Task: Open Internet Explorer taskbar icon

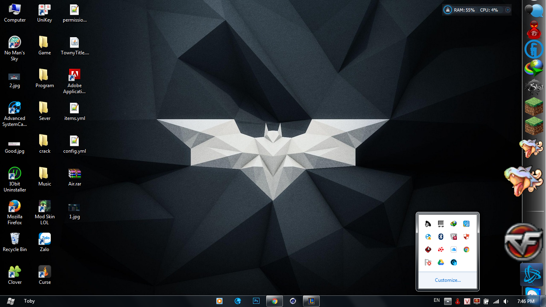Action: [238, 301]
